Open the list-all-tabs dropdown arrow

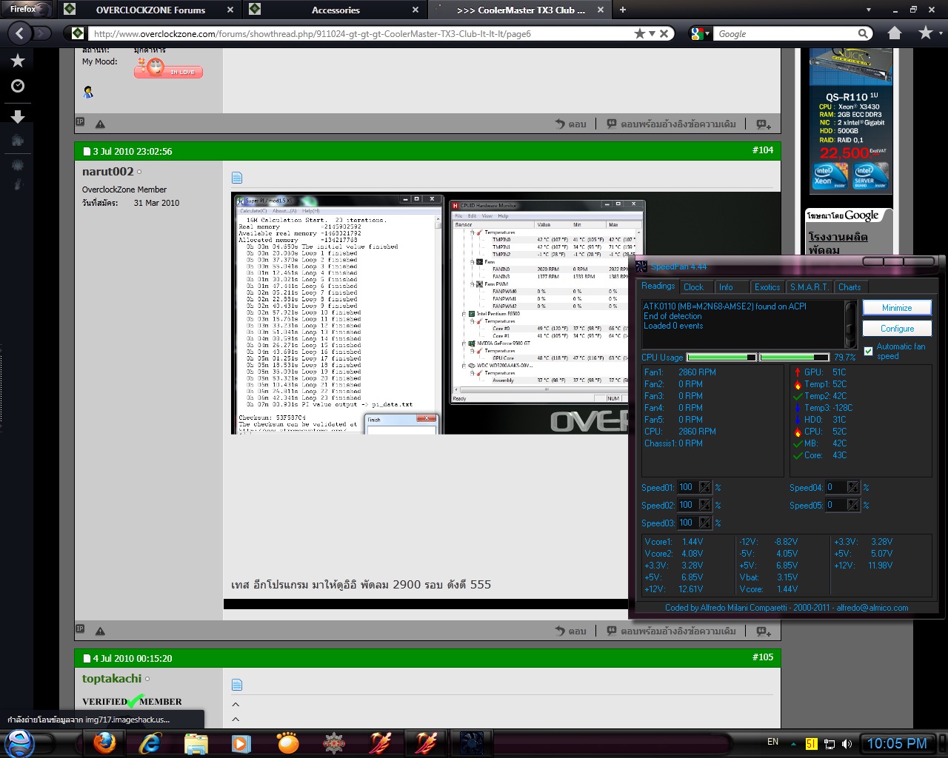click(x=868, y=10)
